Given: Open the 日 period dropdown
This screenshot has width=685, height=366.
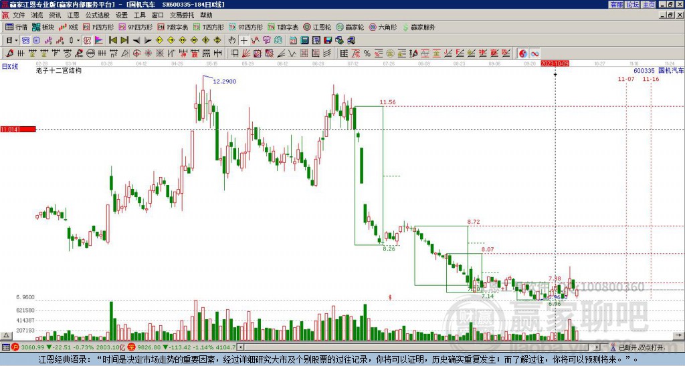Looking at the screenshot, I should click(x=12, y=40).
